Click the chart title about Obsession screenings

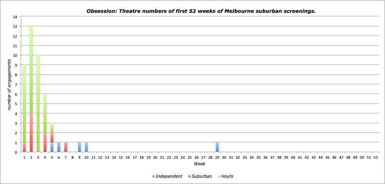tap(201, 11)
